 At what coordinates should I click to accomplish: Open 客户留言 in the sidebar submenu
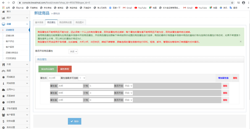[x=10, y=47]
